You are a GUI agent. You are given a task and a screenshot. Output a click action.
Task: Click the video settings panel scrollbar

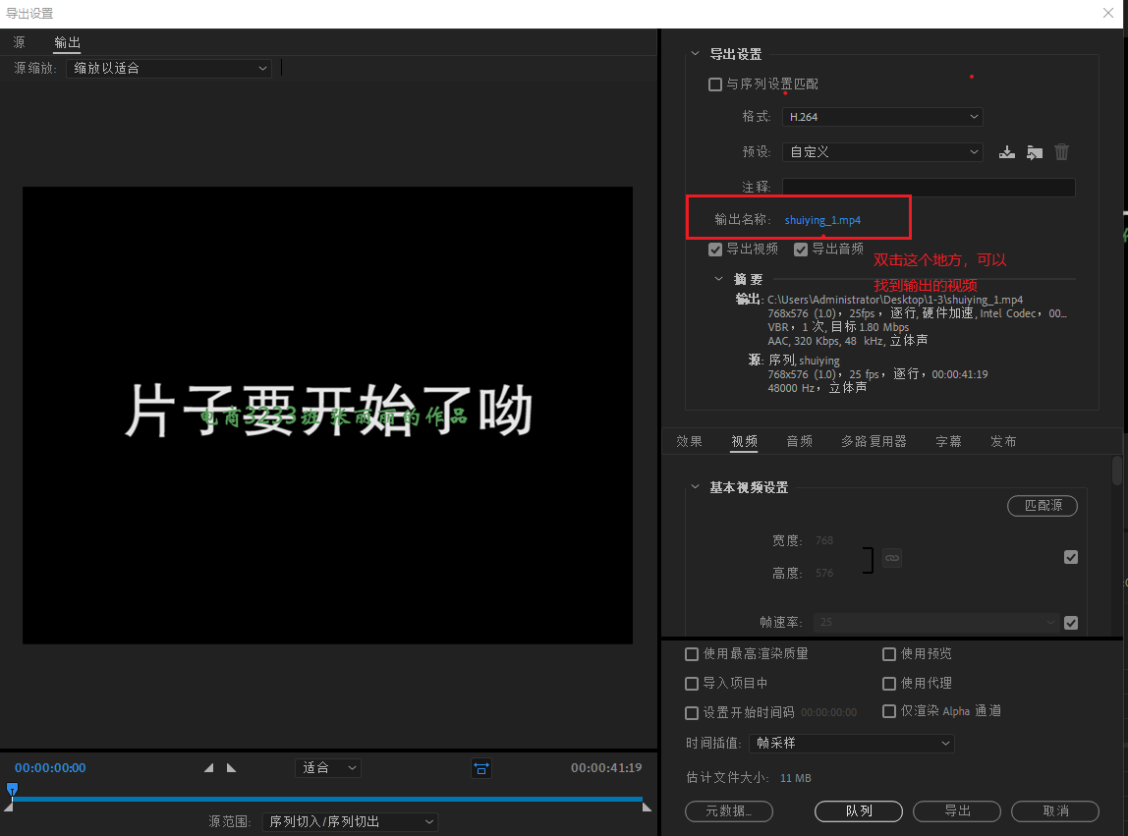[x=1117, y=471]
